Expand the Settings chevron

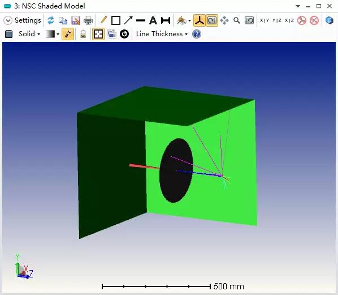pos(8,20)
